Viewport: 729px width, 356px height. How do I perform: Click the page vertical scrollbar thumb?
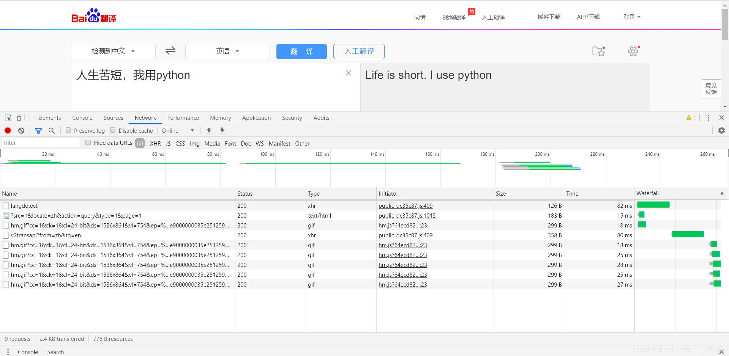click(725, 24)
